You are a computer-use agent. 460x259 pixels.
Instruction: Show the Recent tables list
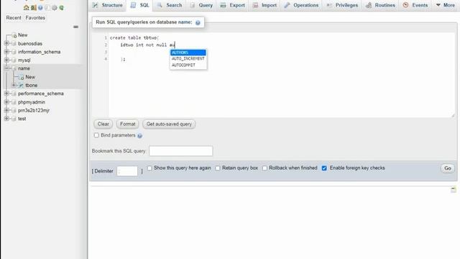pos(14,18)
